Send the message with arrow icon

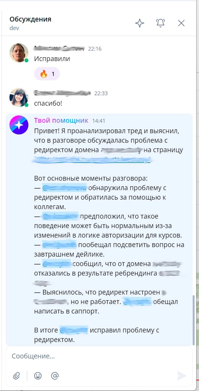[182, 375]
